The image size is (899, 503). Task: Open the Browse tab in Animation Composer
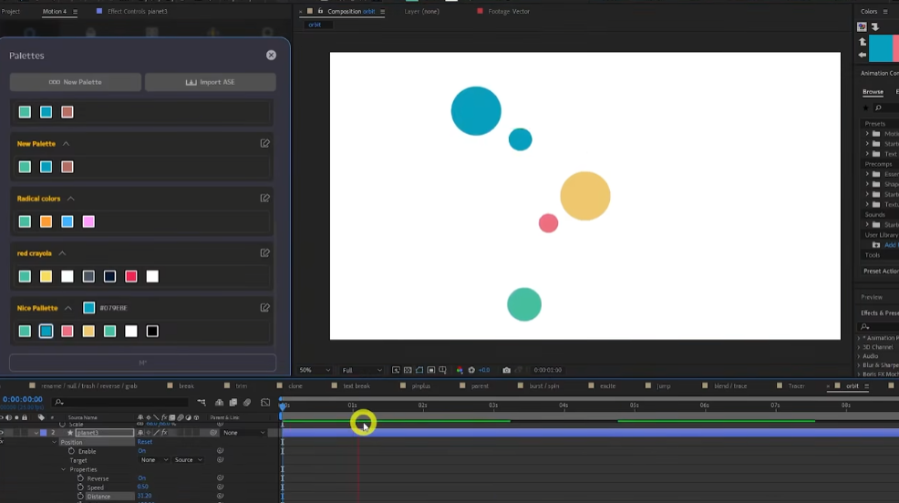pyautogui.click(x=873, y=92)
